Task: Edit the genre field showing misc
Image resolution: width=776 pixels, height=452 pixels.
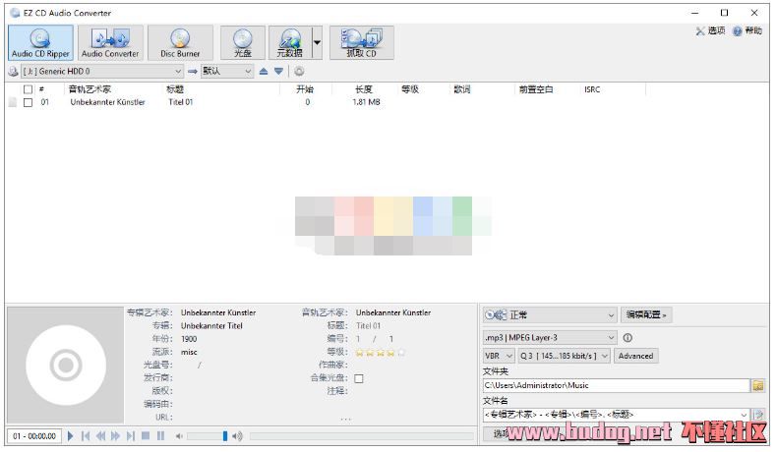Action: coord(189,352)
